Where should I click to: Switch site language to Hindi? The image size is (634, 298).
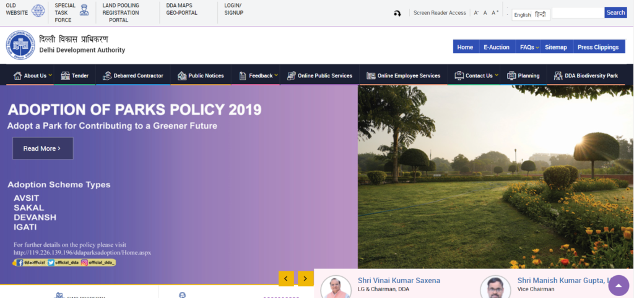tap(541, 15)
